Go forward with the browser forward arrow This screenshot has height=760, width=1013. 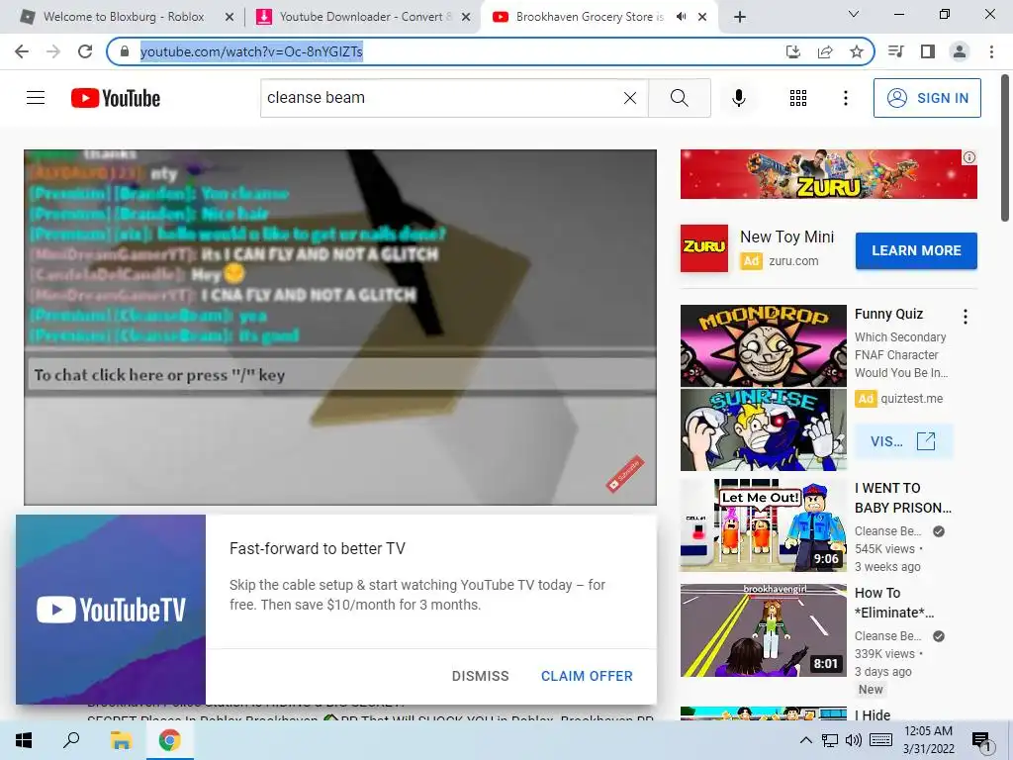click(x=53, y=51)
